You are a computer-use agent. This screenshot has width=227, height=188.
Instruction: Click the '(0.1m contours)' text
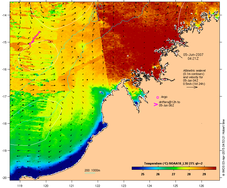click(x=194, y=74)
